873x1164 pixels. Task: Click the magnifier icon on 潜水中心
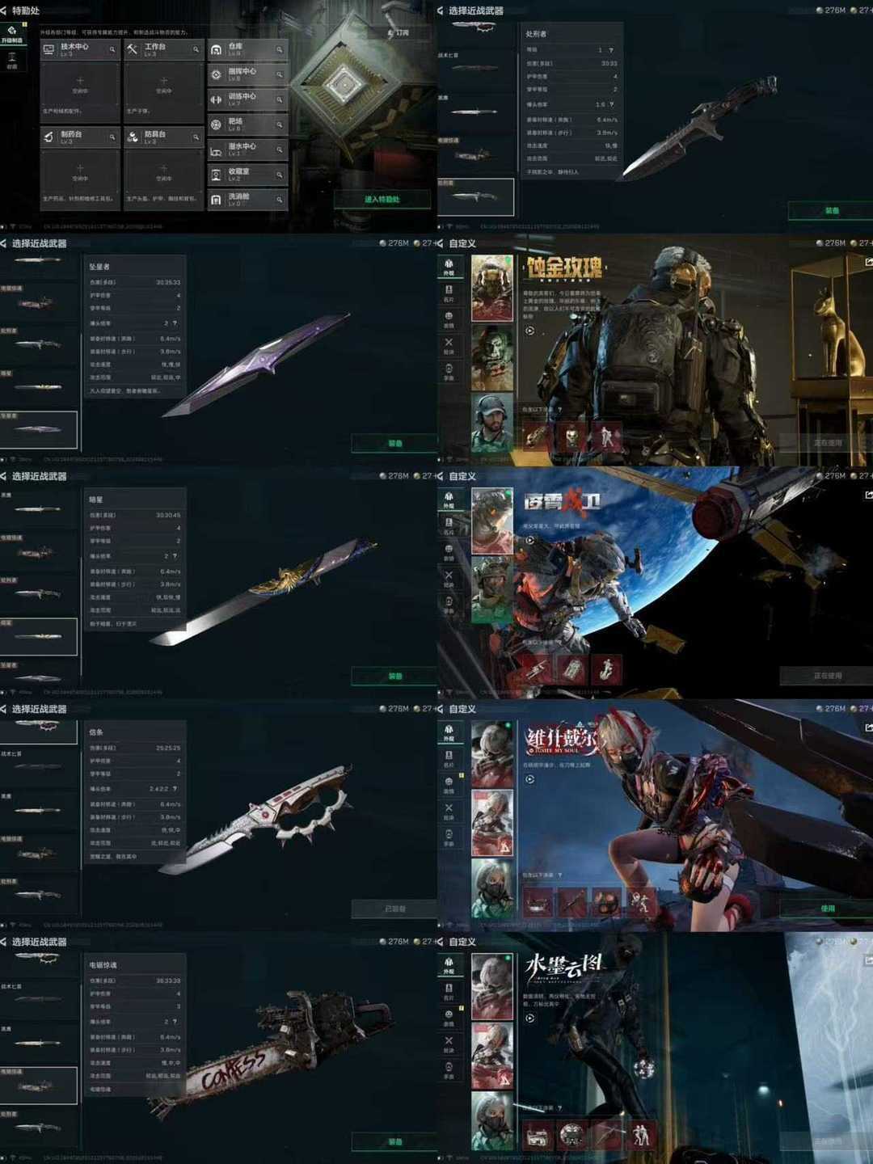pyautogui.click(x=280, y=150)
